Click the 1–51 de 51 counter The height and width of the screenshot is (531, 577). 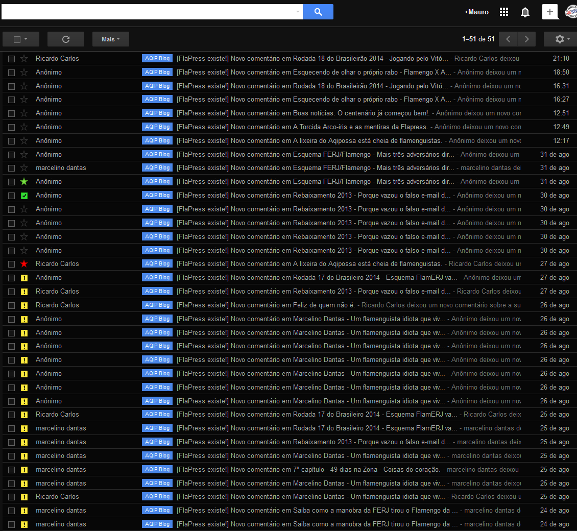478,39
